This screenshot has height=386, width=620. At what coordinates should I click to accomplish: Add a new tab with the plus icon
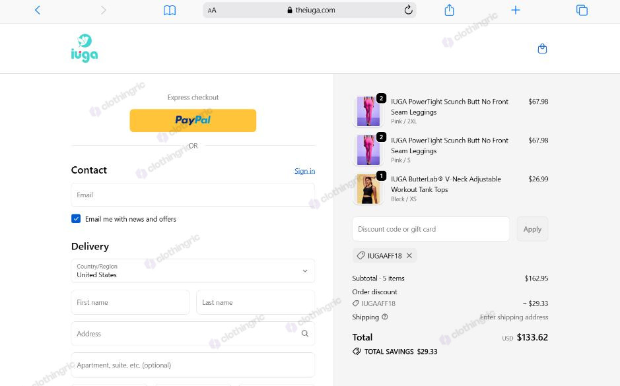515,10
